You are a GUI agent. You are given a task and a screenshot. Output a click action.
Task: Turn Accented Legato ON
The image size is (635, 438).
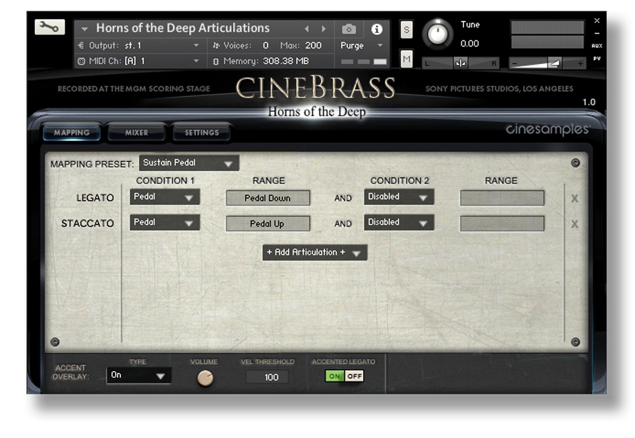tap(334, 376)
